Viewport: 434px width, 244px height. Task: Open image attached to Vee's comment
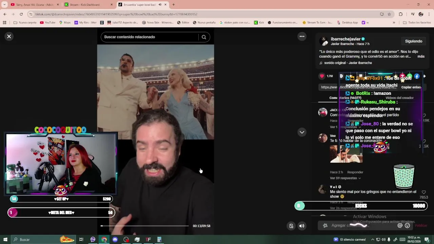point(346,154)
